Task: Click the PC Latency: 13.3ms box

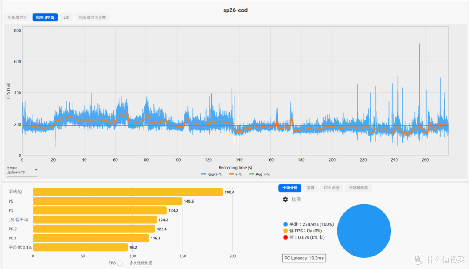Action: point(304,258)
